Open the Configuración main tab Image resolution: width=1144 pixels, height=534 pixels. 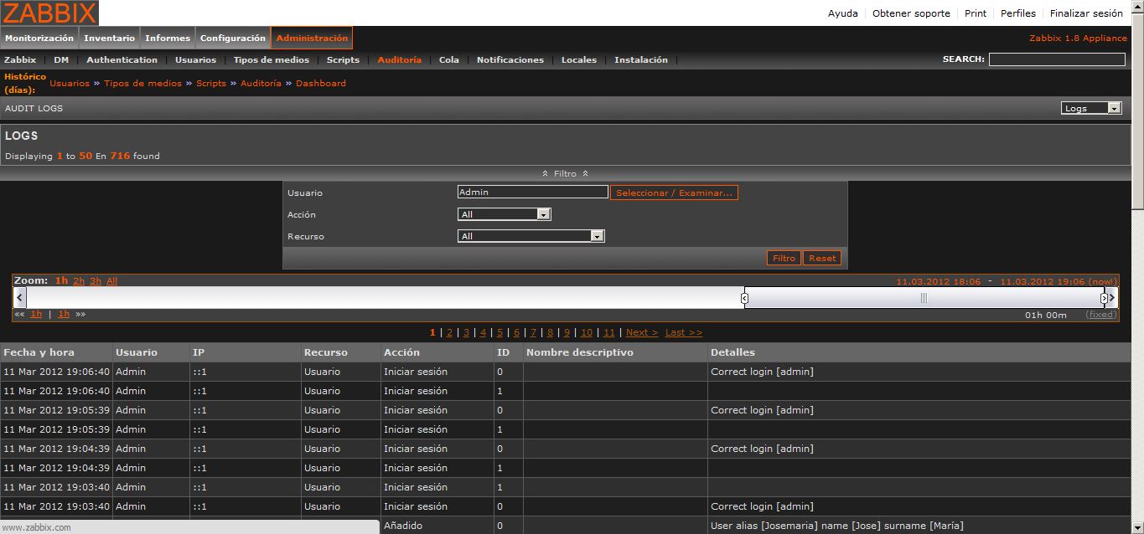coord(232,38)
